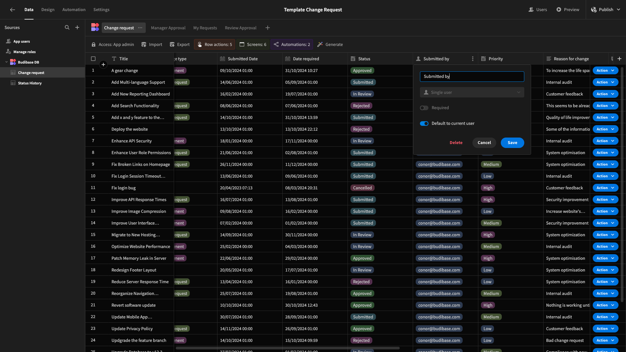
Task: Click the Save button in column editor
Action: coord(513,143)
